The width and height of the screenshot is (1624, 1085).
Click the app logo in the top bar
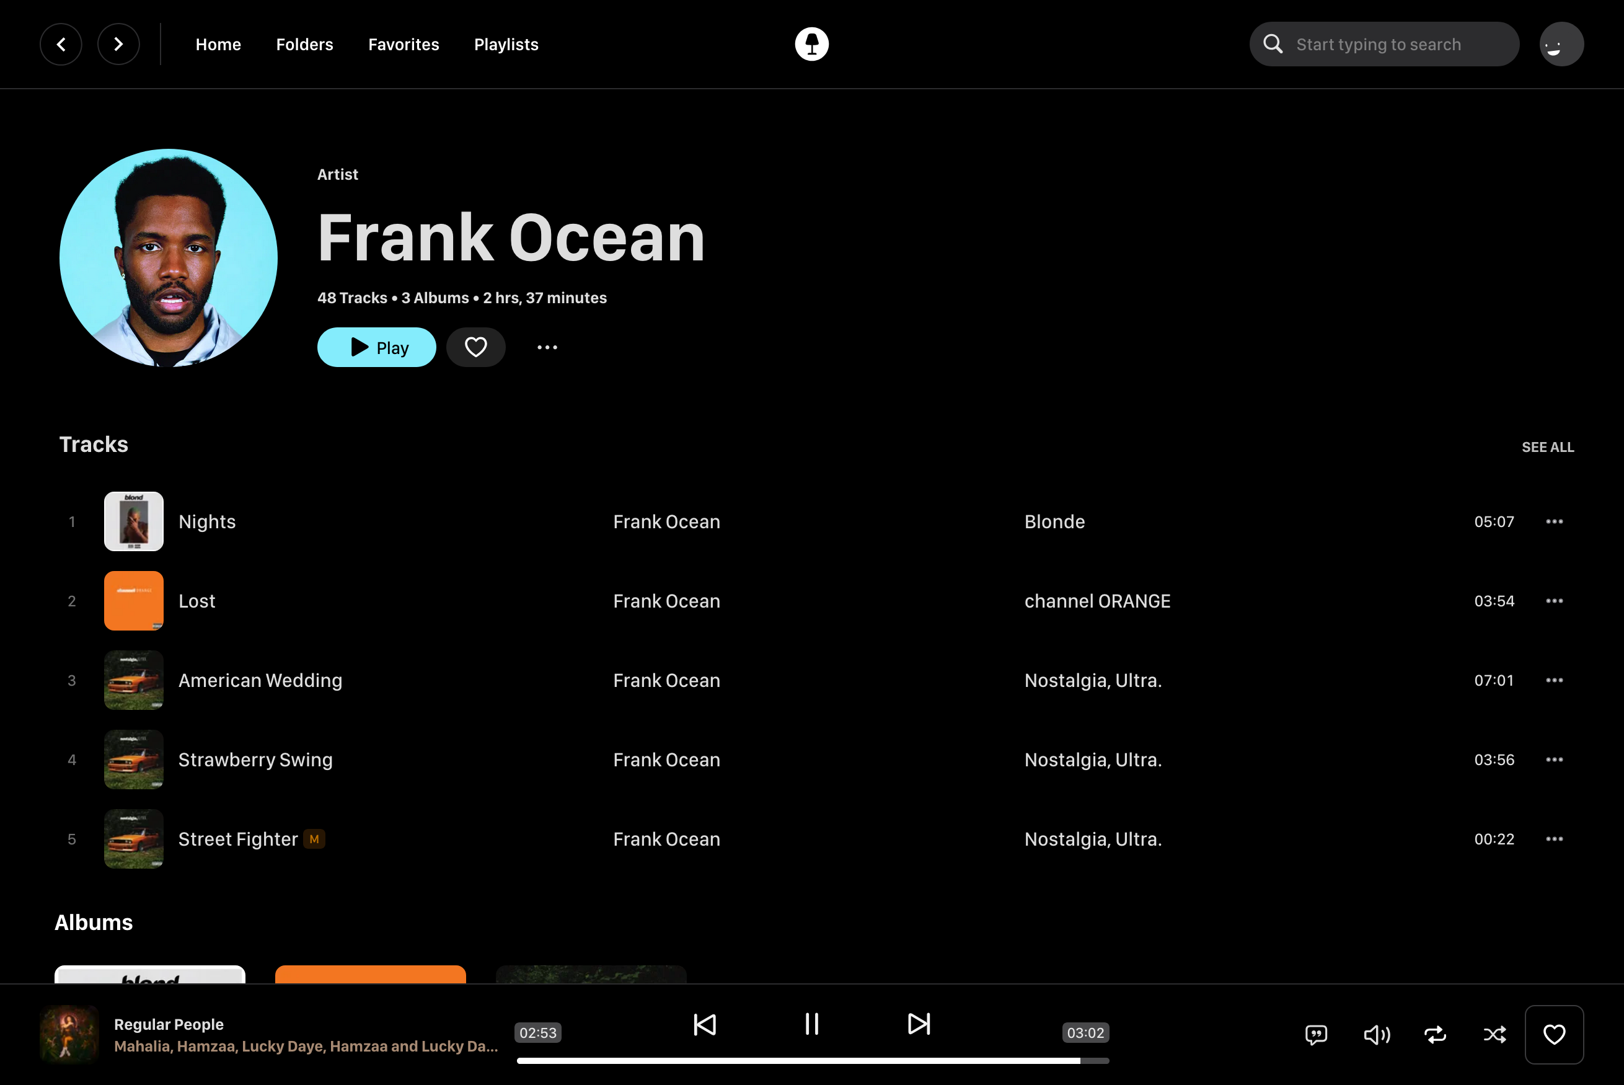811,44
